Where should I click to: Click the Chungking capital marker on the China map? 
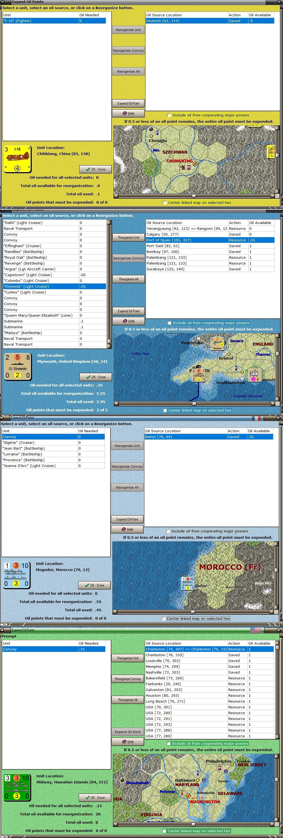195,164
